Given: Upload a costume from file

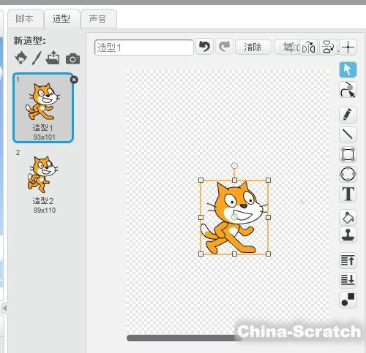Looking at the screenshot, I should click(53, 58).
